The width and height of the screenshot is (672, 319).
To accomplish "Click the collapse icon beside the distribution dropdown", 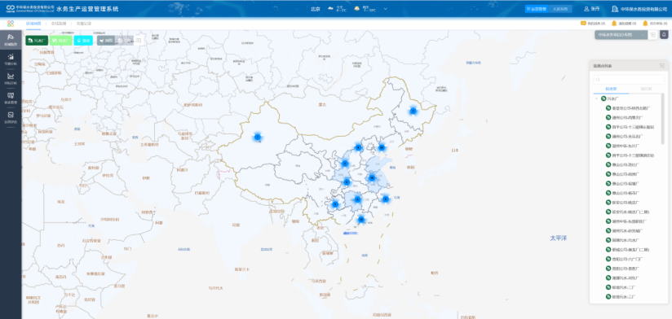I will pos(652,35).
